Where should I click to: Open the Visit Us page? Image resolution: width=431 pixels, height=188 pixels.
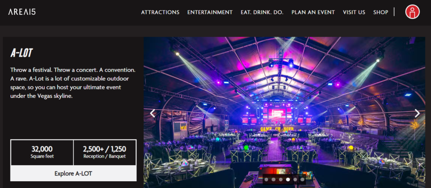pos(354,12)
